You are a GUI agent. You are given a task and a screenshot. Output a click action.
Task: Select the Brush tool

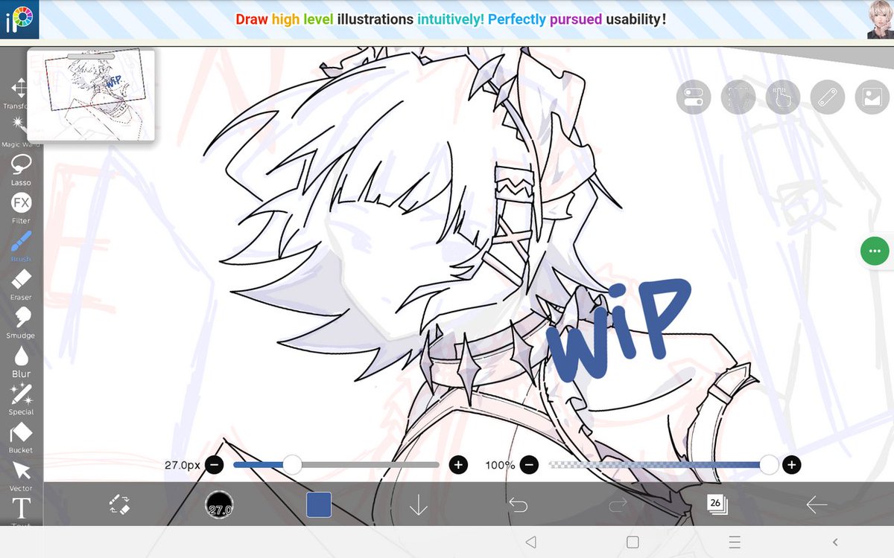coord(21,246)
